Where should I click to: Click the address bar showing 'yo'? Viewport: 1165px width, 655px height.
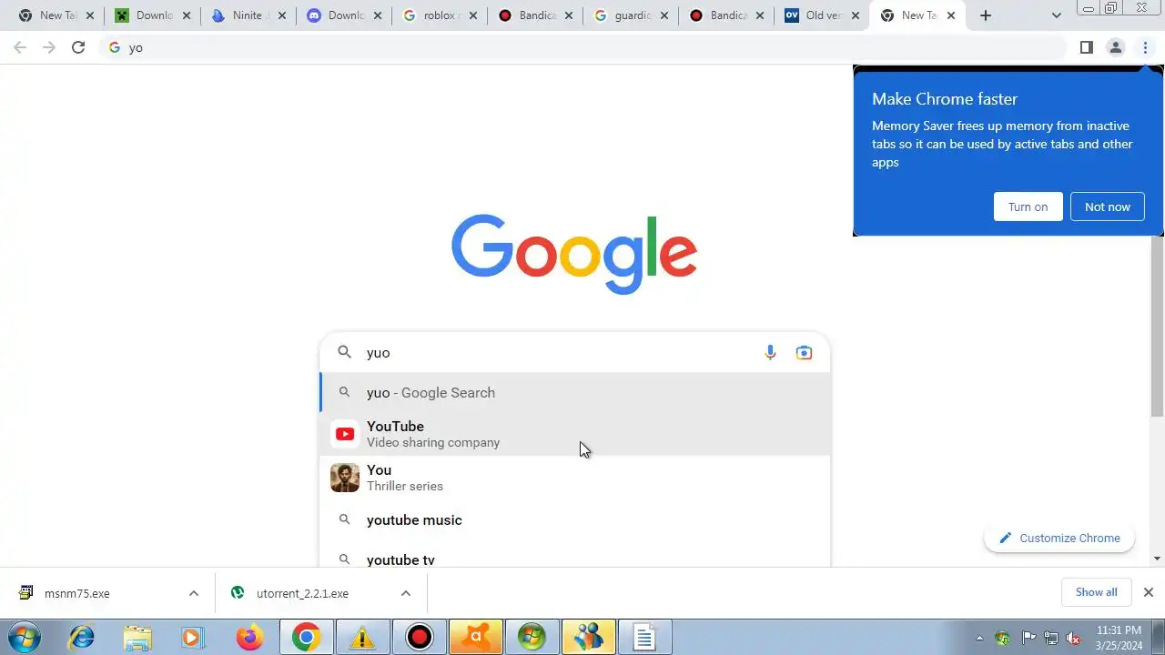(x=582, y=47)
